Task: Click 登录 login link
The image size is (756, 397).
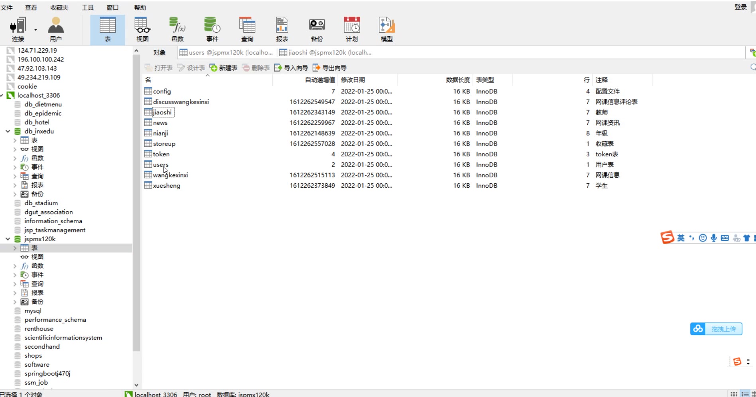Action: pos(740,7)
